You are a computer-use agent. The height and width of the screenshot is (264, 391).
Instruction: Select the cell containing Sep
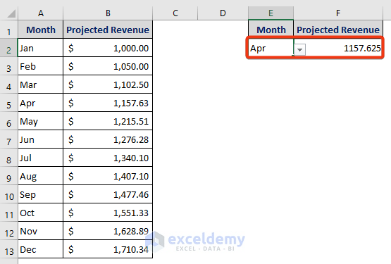[x=41, y=194]
